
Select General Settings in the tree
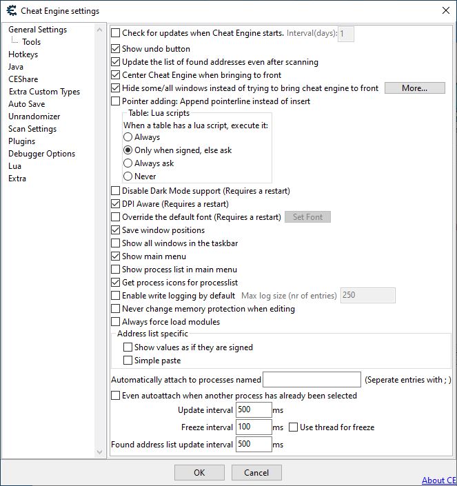point(37,30)
